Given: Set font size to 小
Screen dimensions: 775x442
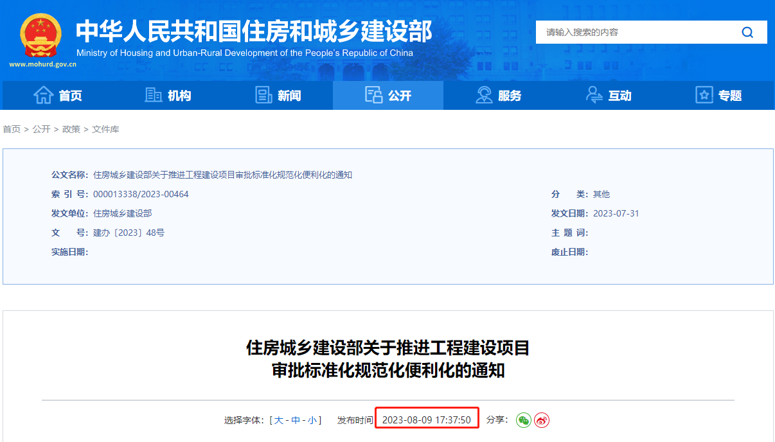Looking at the screenshot, I should (312, 420).
